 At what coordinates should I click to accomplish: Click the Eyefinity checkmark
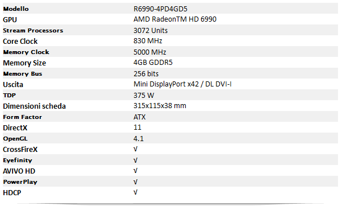coord(135,160)
